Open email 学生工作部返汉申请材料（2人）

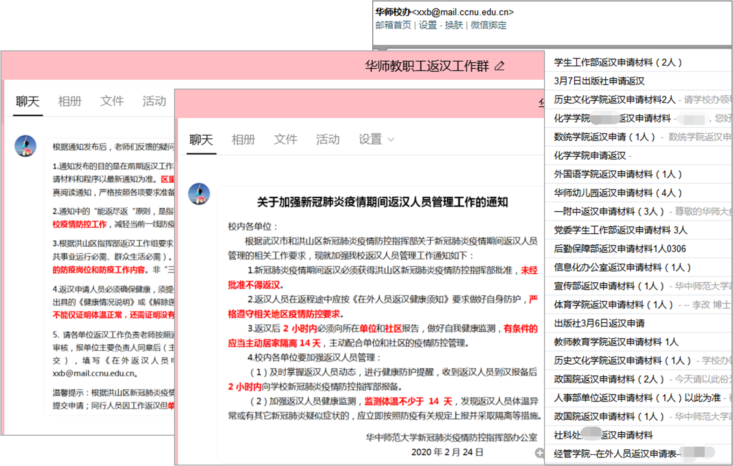(x=618, y=63)
